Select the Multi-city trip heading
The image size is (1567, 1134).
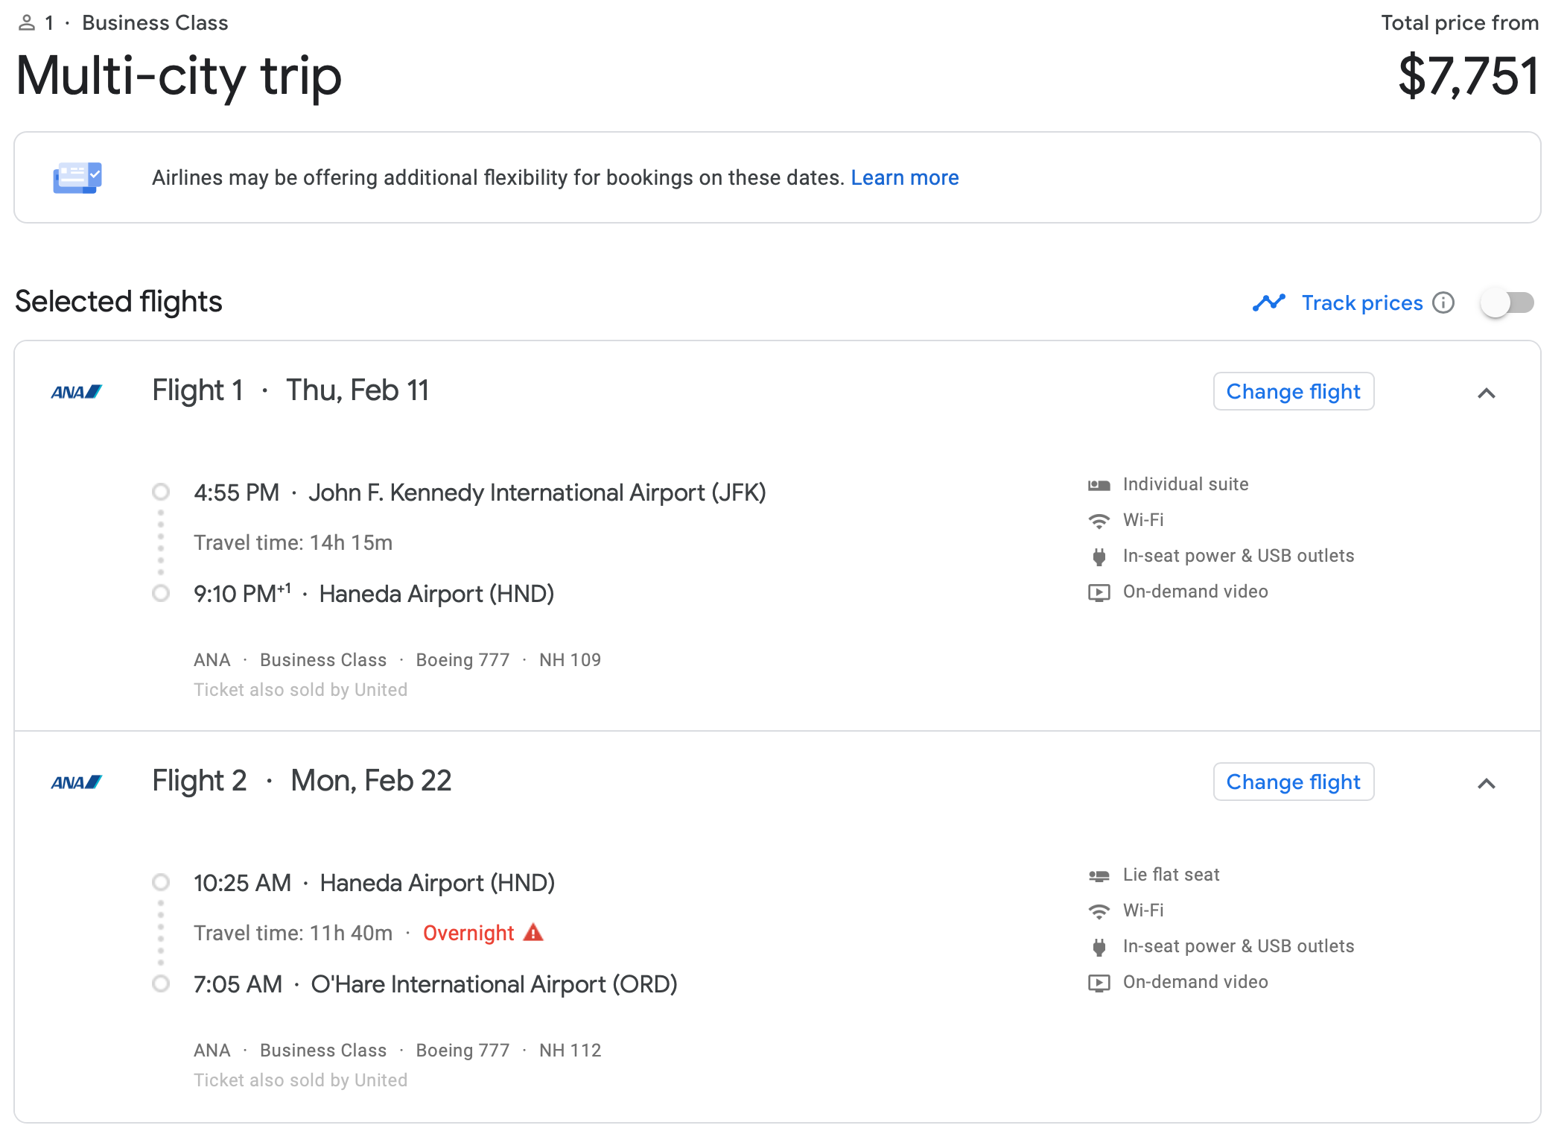[179, 76]
